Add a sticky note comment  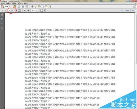coord(36,7)
